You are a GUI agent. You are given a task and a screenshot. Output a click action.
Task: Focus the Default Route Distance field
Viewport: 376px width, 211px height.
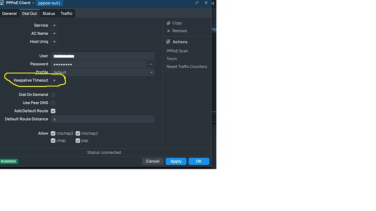pyautogui.click(x=102, y=119)
